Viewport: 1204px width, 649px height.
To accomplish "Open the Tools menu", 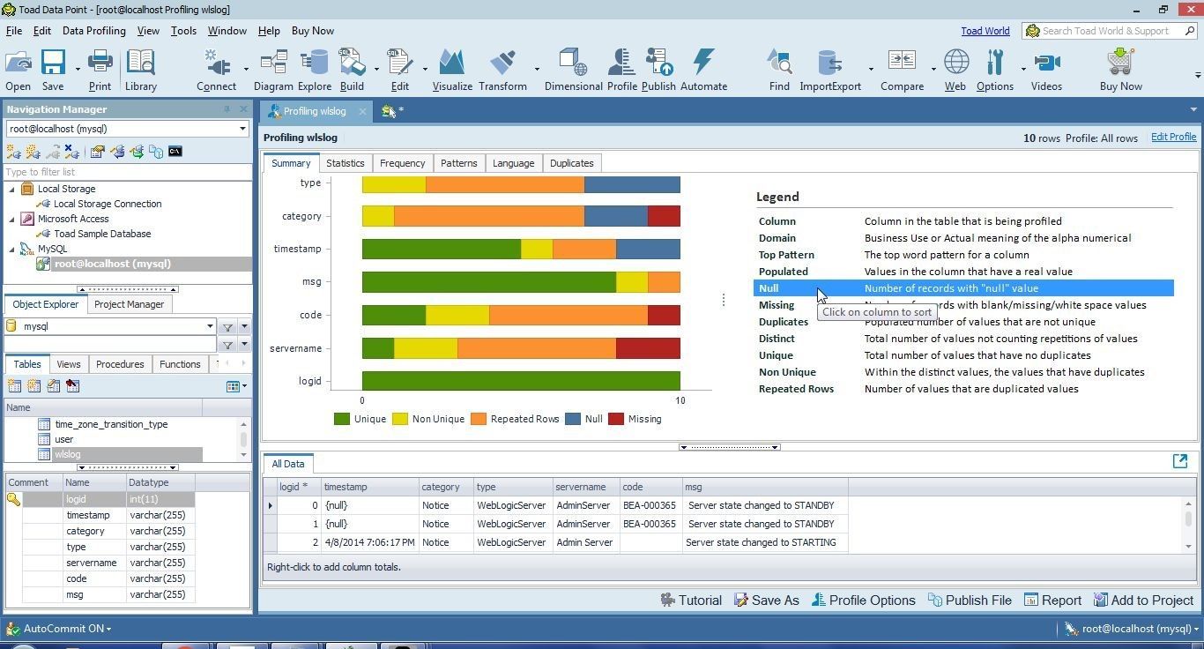I will coord(183,31).
